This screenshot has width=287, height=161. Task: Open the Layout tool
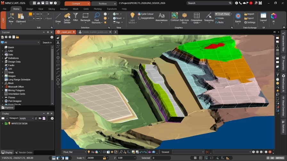(263, 17)
